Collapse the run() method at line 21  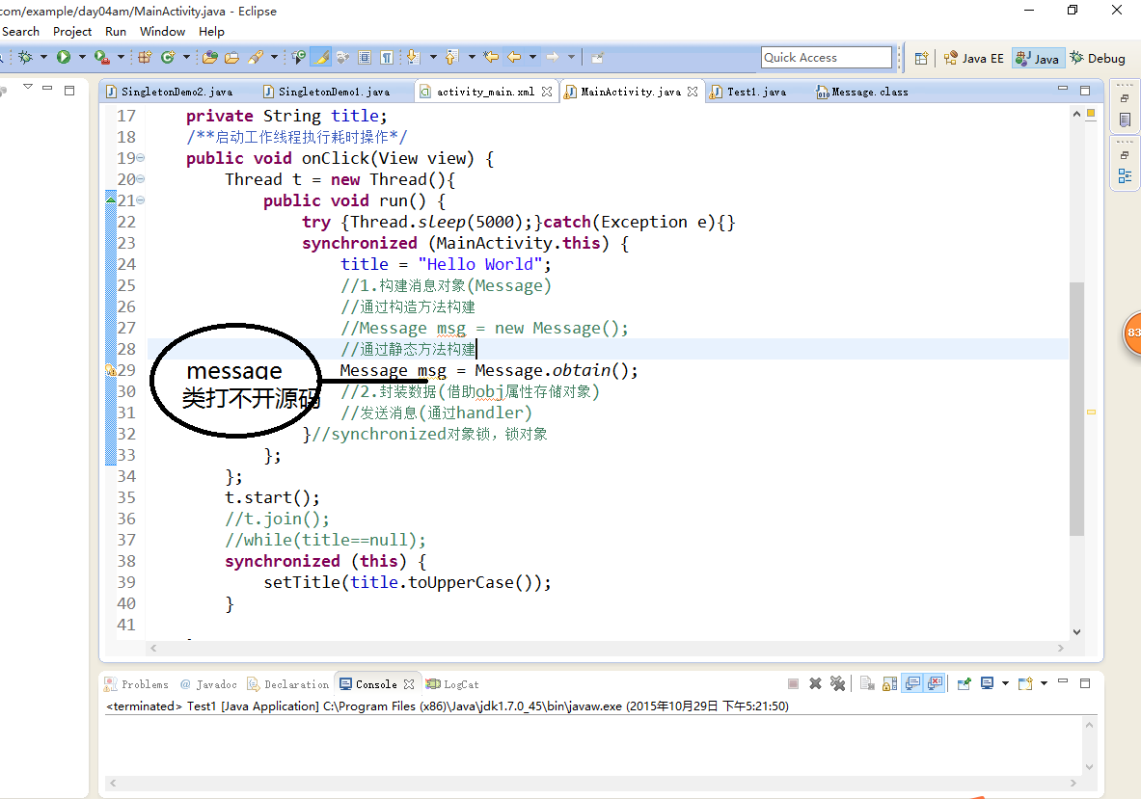coord(141,200)
